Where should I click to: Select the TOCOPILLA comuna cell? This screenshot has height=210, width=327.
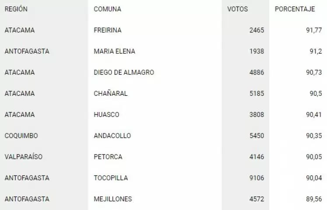point(111,178)
